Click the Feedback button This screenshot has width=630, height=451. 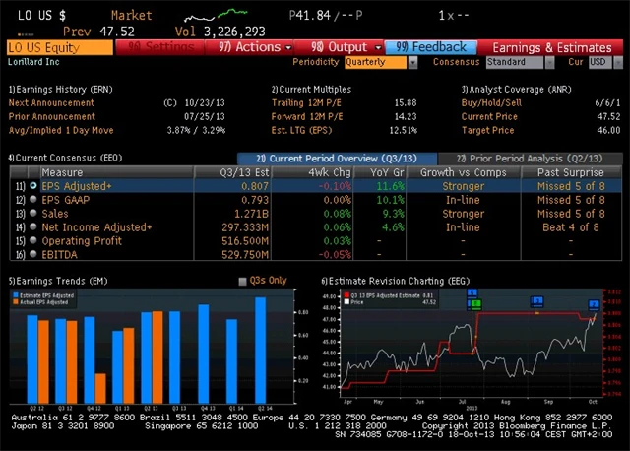pos(431,46)
